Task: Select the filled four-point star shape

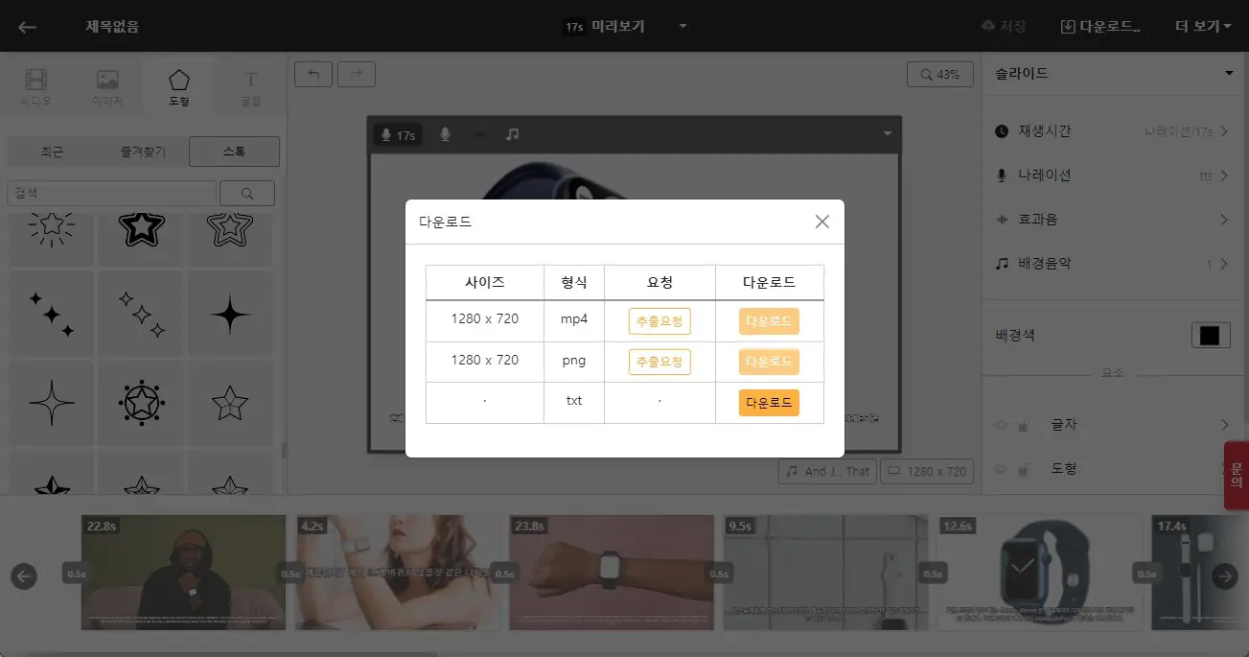Action: point(230,314)
